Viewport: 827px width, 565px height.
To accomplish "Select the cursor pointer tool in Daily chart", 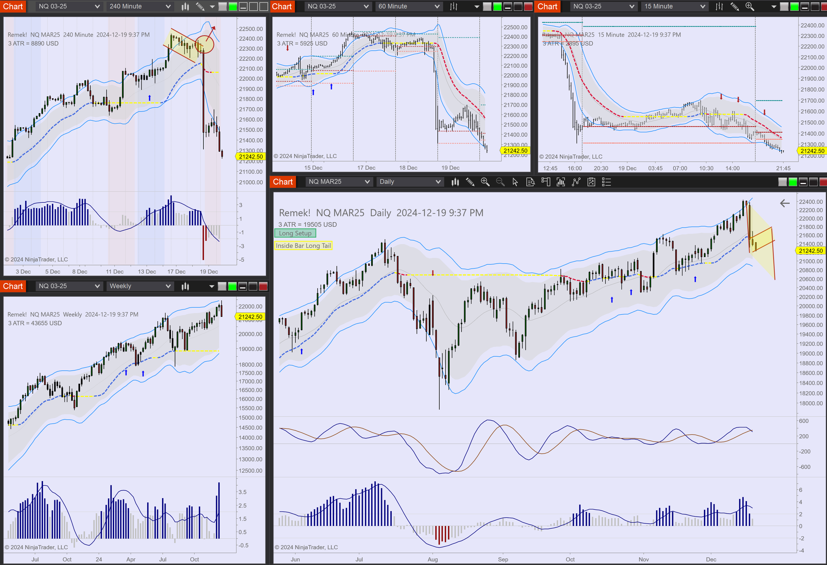I will click(515, 182).
